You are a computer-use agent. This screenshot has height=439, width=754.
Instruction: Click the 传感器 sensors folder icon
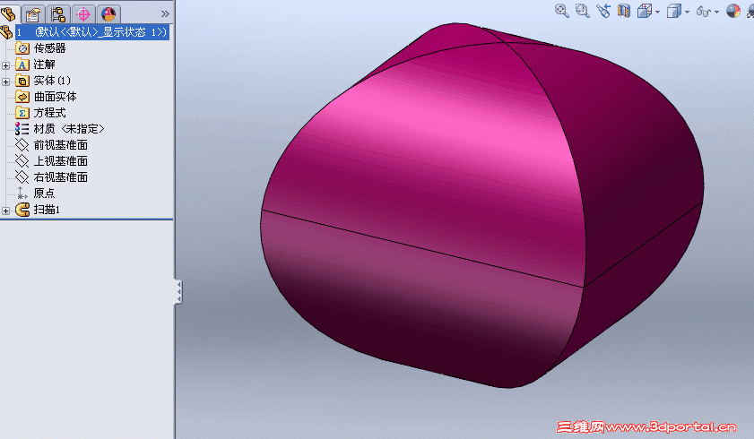pyautogui.click(x=22, y=48)
